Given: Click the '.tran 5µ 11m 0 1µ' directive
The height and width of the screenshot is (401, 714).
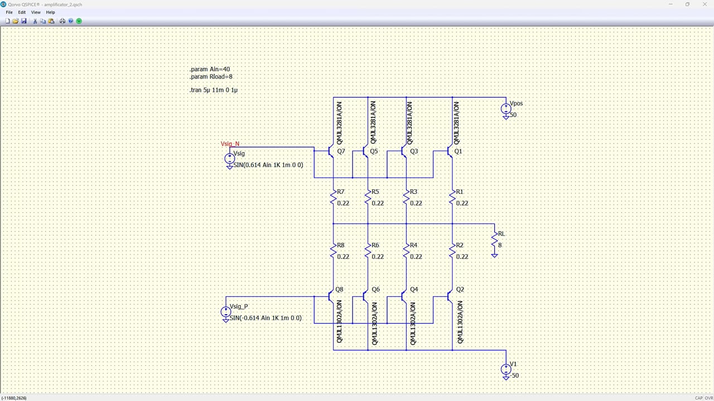Looking at the screenshot, I should (x=214, y=90).
